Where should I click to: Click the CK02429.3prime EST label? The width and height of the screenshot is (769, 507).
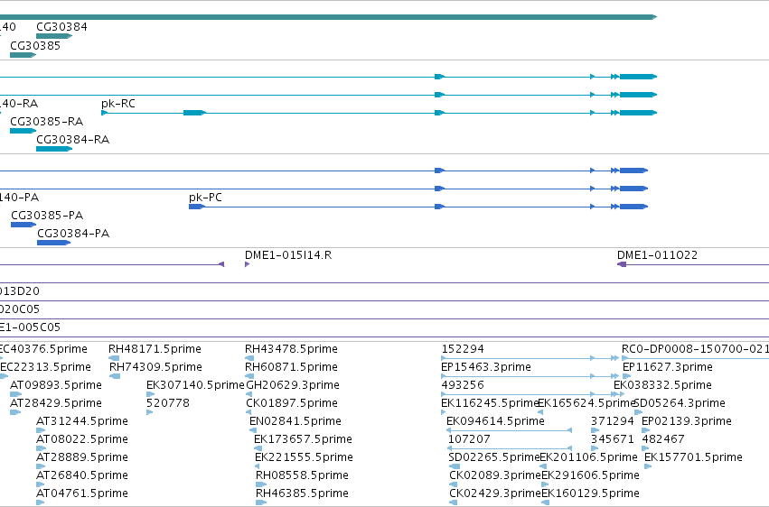495,493
